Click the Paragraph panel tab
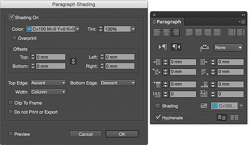Viewport: 251px width, 145px height. pyautogui.click(x=167, y=21)
